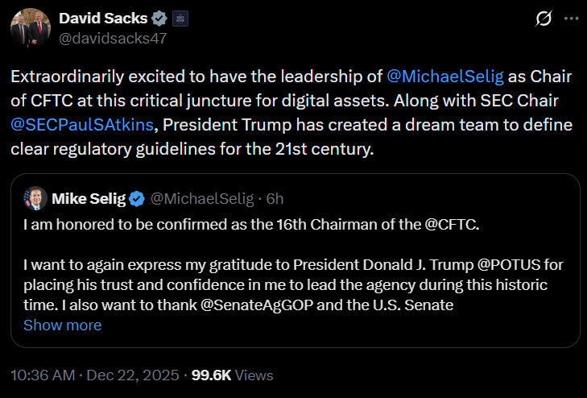Open the three-dot More options menu
Viewport: 587px width, 398px height.
[x=570, y=18]
